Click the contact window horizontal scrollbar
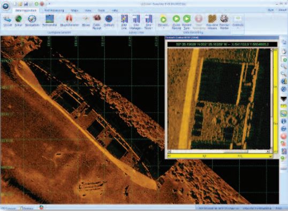Image resolution: width=288 pixels, height=211 pixels. pos(218,151)
